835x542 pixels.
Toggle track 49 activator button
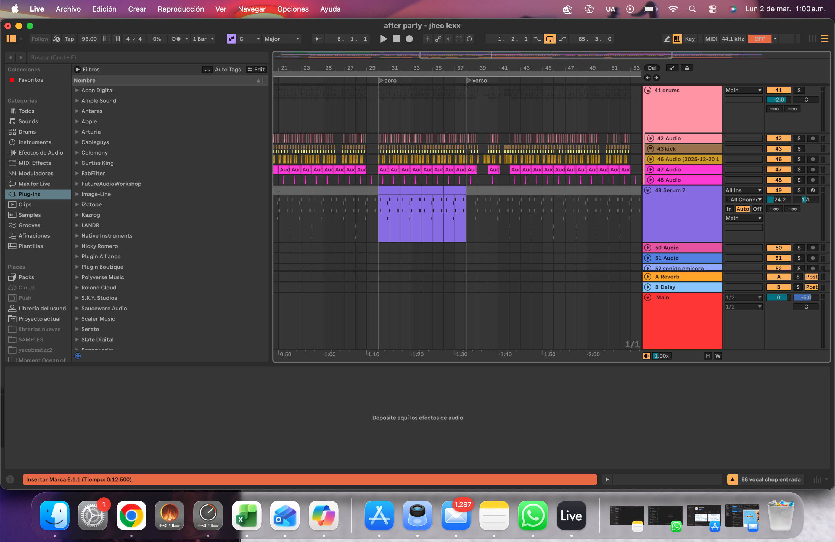778,190
